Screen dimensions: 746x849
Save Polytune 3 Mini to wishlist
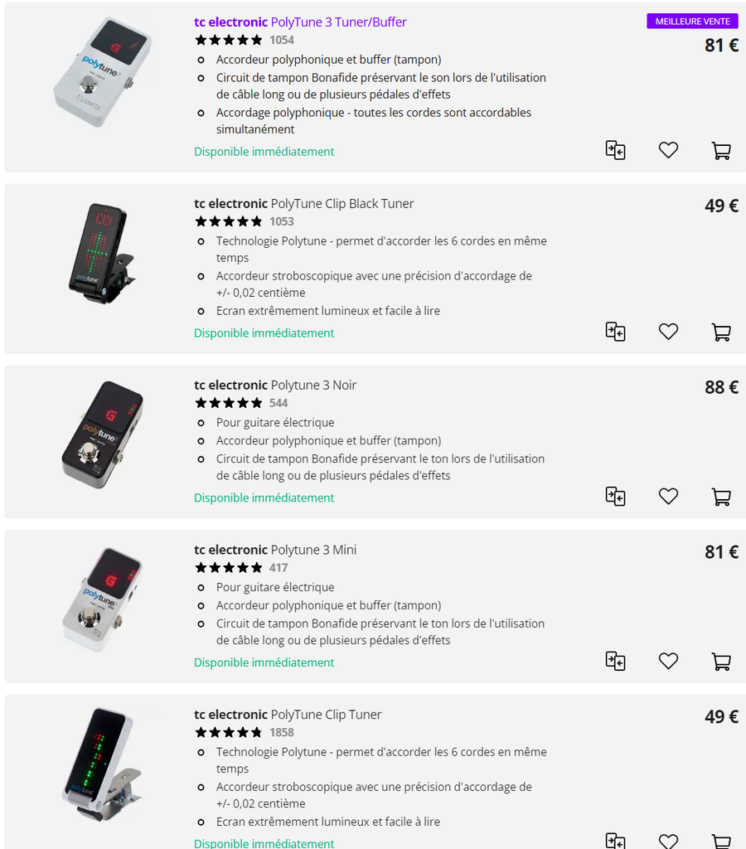click(668, 662)
